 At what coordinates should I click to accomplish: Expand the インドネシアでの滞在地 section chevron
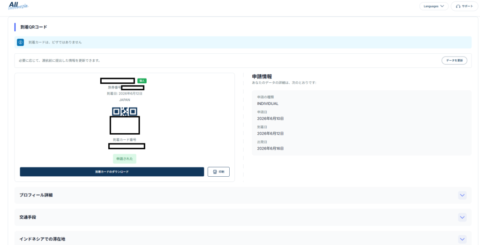[x=462, y=239]
